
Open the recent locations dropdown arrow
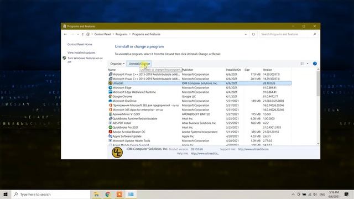point(78,34)
